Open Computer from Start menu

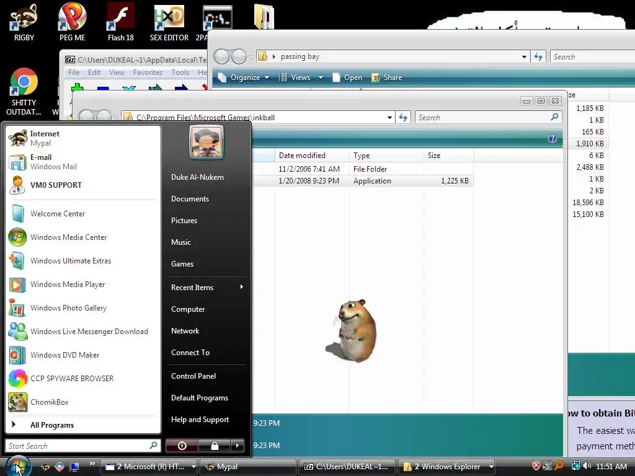(x=188, y=309)
